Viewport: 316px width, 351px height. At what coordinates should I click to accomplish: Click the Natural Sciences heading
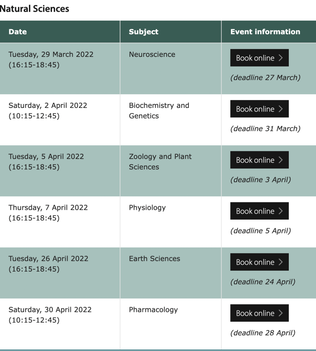35,9
